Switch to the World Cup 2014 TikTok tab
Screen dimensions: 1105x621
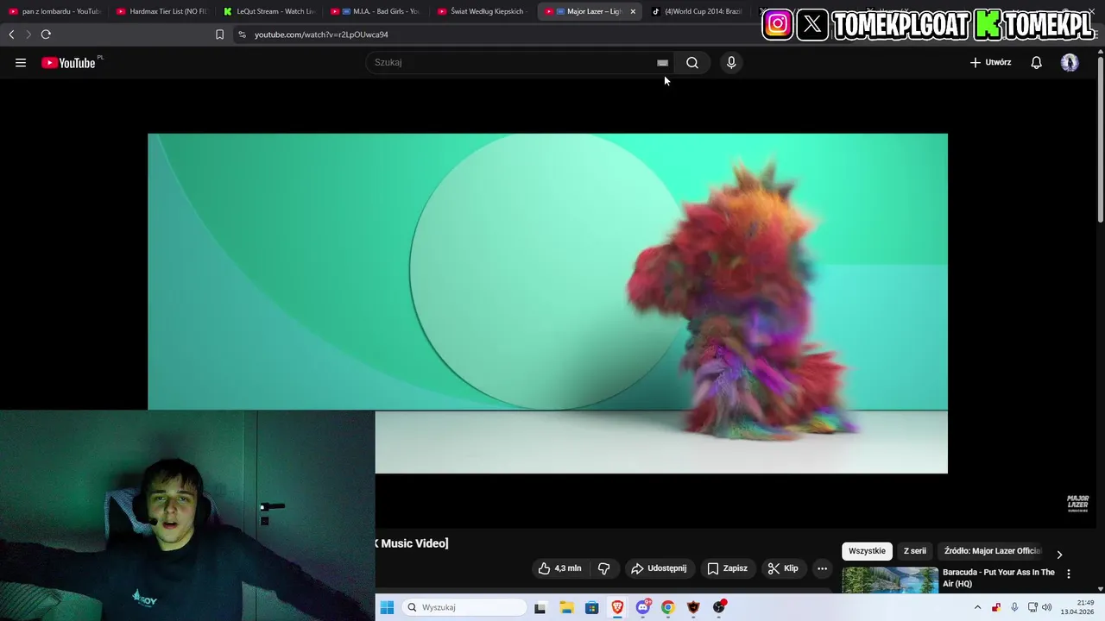click(698, 11)
